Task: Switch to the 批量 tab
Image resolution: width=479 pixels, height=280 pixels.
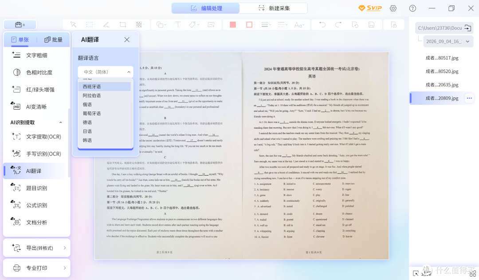Action: click(x=54, y=40)
